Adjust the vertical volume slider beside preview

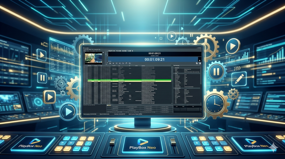[x=105, y=58]
